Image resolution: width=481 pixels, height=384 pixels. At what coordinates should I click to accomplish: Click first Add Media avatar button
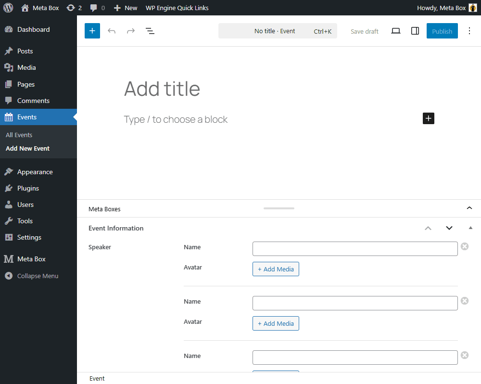pos(276,269)
